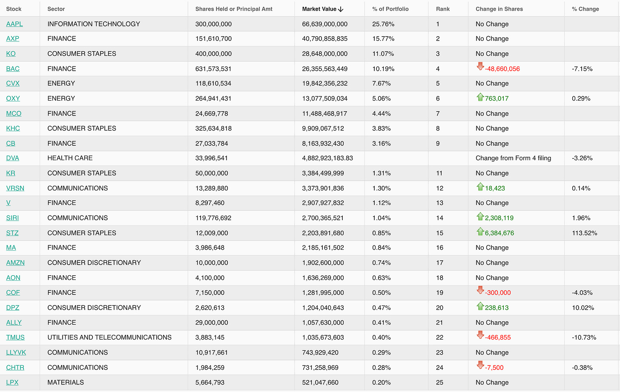This screenshot has height=392, width=620.
Task: Open the V stock link
Action: click(x=9, y=203)
